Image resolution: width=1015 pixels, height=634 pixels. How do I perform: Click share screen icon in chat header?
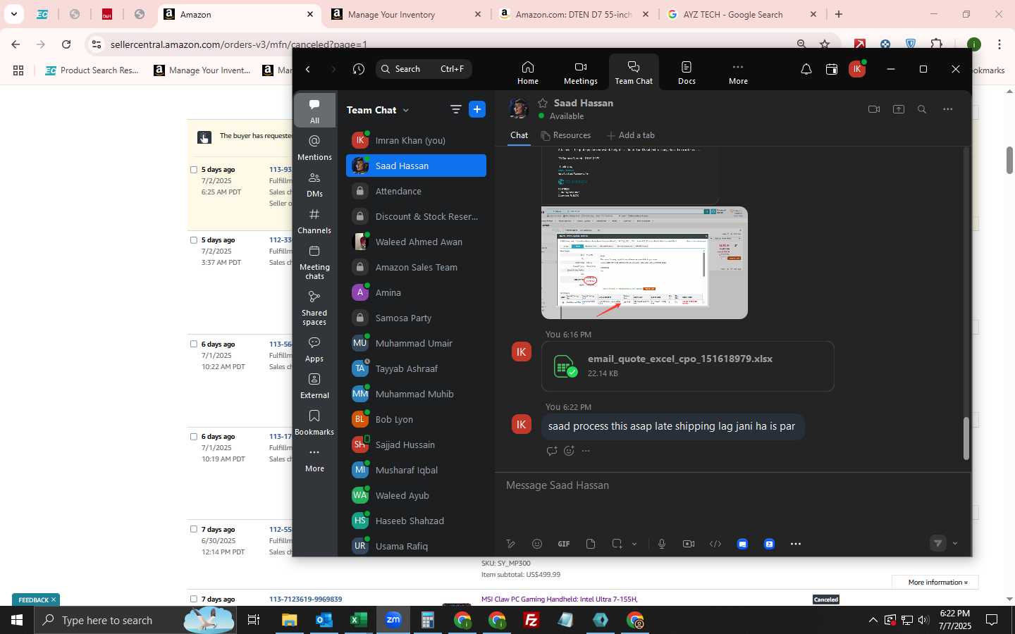[x=899, y=109]
